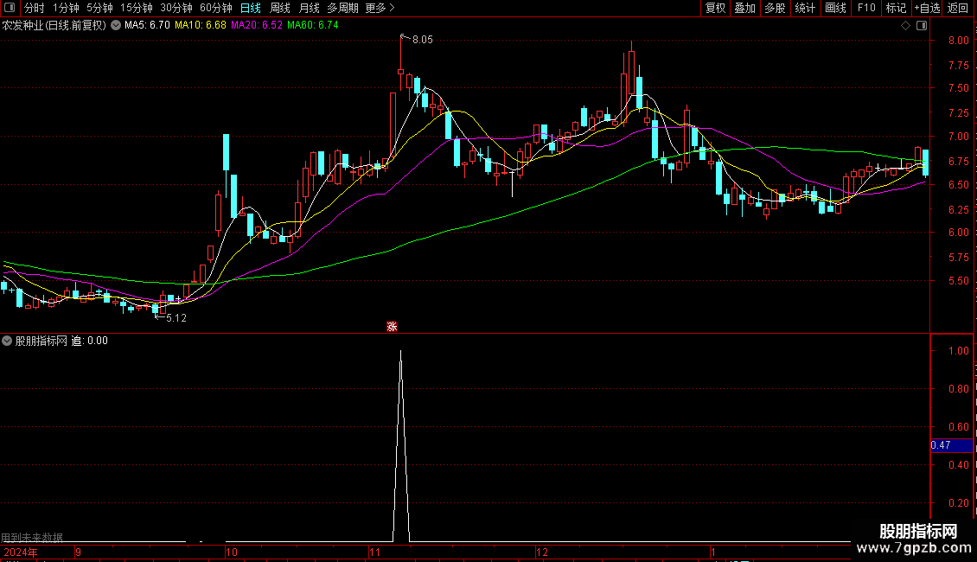Select the 1分钟 period tab

[x=66, y=8]
